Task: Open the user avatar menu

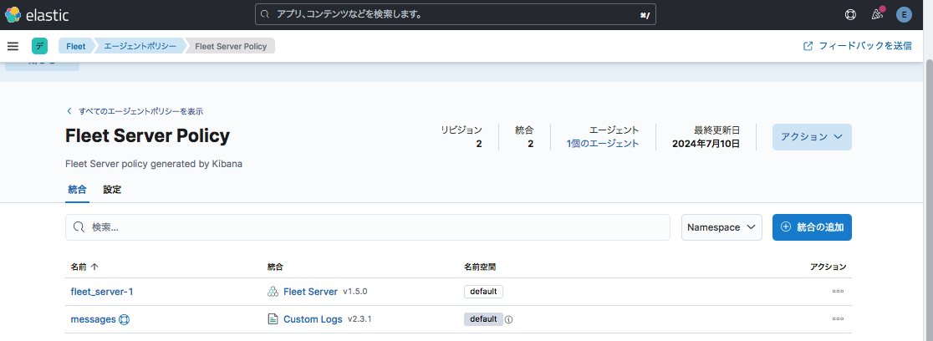Action: pyautogui.click(x=903, y=14)
